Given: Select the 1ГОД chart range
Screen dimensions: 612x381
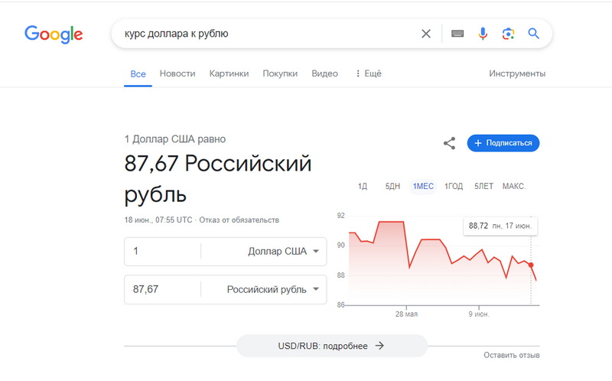Looking at the screenshot, I should coord(454,186).
